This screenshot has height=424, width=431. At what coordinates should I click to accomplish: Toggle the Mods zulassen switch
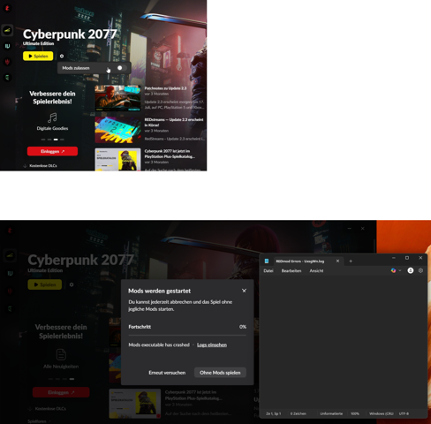(122, 68)
